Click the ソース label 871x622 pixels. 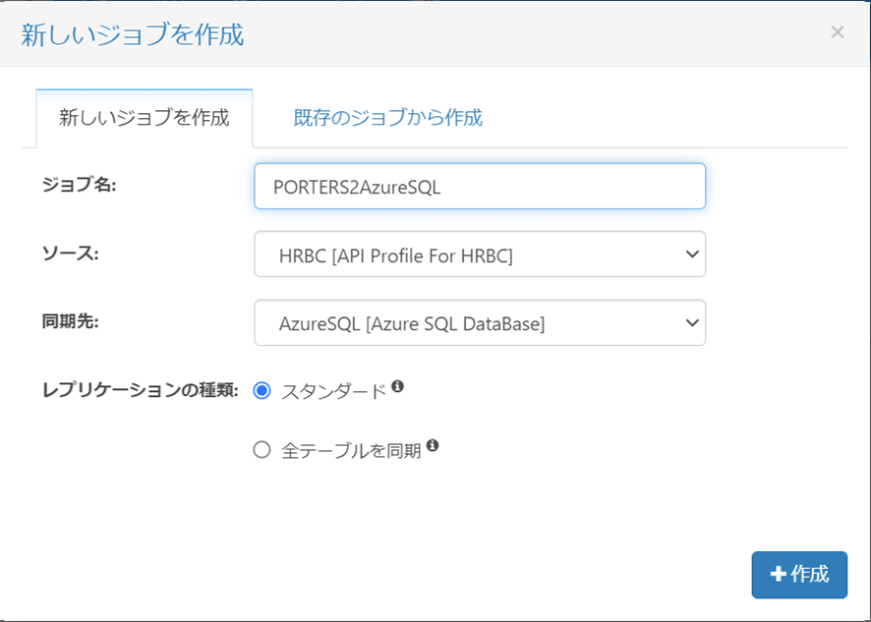tap(71, 254)
